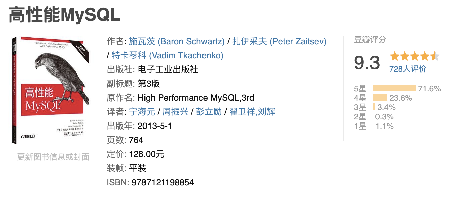Click the 1星 percentage 1.1%
The height and width of the screenshot is (198, 464).
point(385,126)
